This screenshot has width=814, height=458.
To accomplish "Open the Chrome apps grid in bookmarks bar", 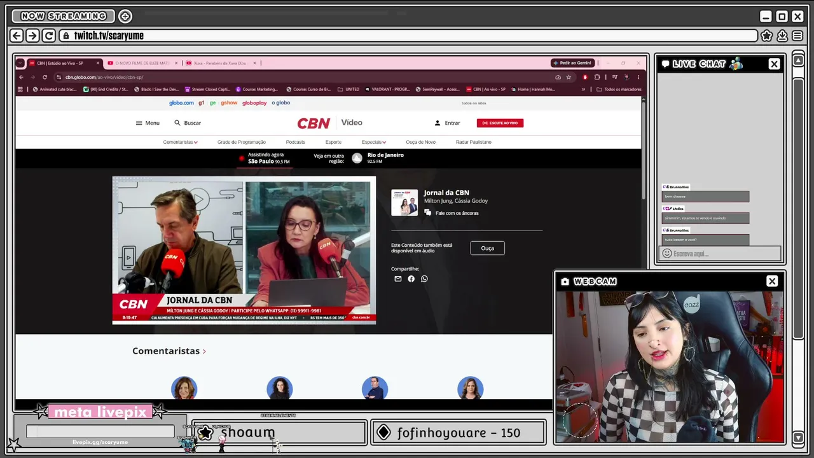I will (20, 90).
